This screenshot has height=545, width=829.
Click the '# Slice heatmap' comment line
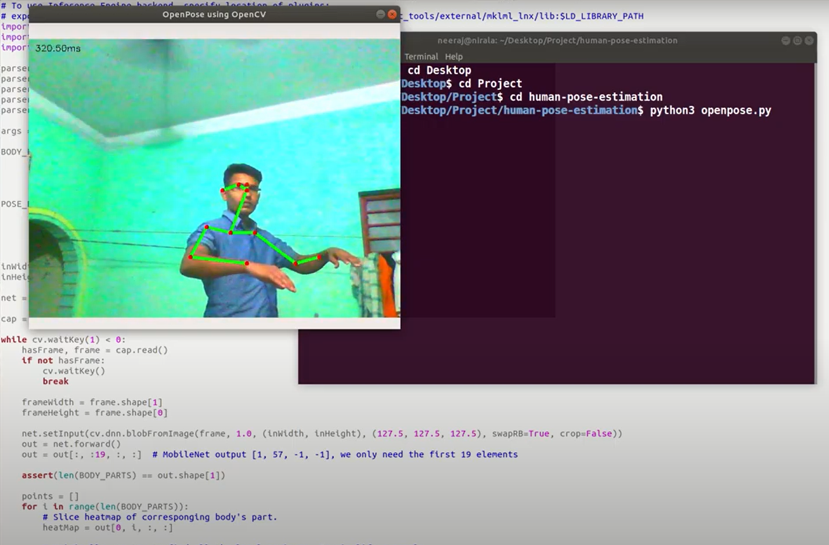tap(160, 517)
